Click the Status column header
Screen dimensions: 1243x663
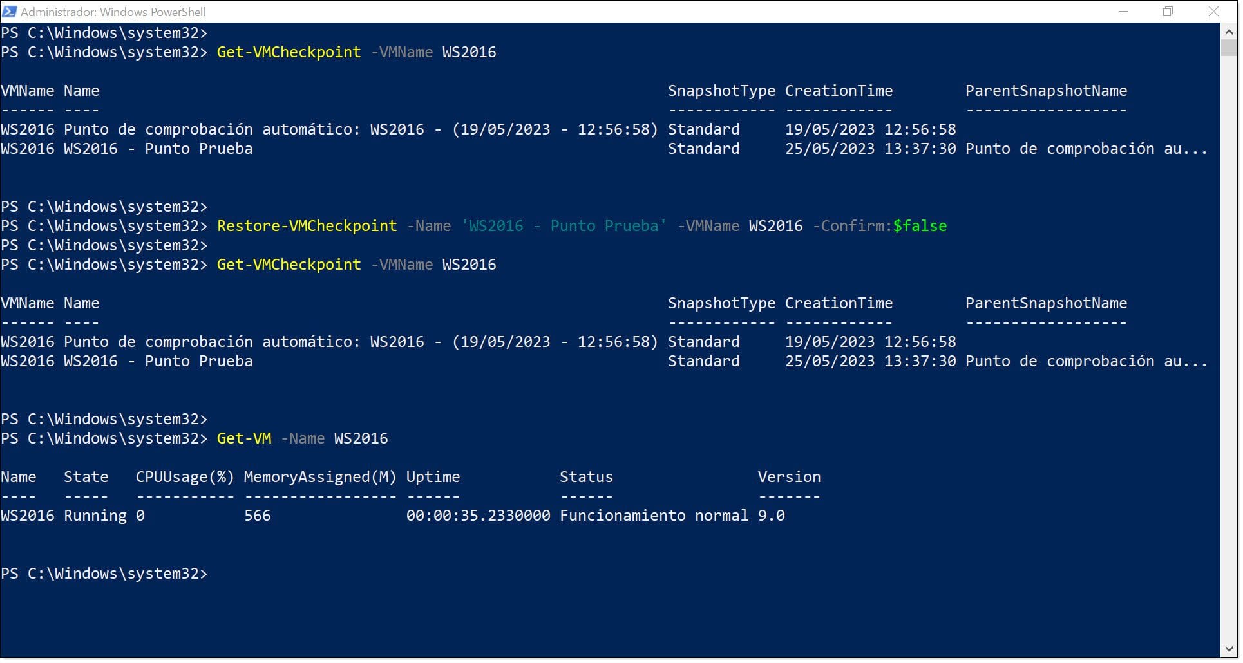tap(586, 477)
